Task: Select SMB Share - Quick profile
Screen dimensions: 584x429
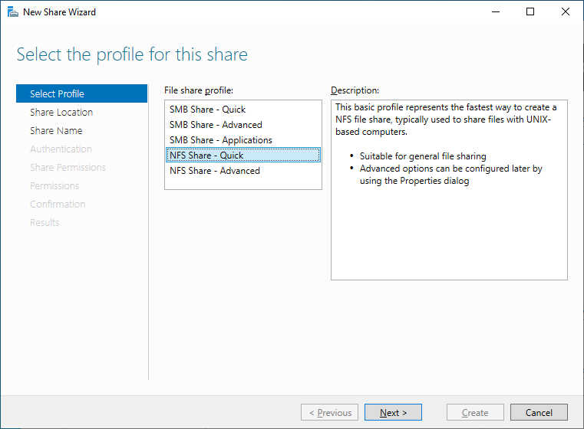Action: [x=243, y=110]
